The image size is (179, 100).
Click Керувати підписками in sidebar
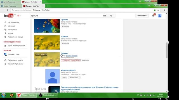pyautogui.click(x=16, y=64)
